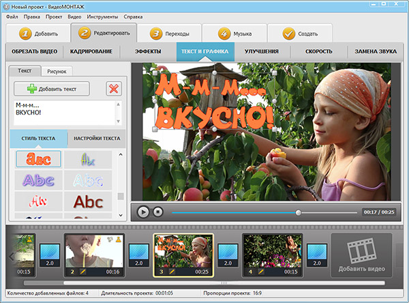Click the orange text overlay in preview

(x=214, y=102)
